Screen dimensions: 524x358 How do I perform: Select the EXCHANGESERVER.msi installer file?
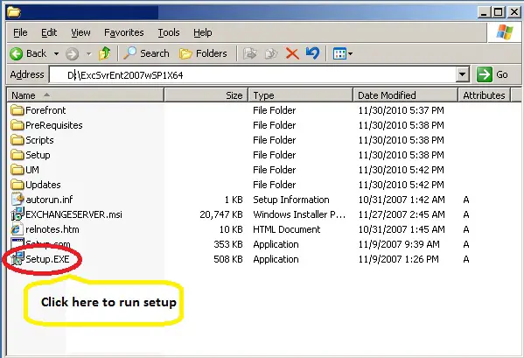[66, 214]
